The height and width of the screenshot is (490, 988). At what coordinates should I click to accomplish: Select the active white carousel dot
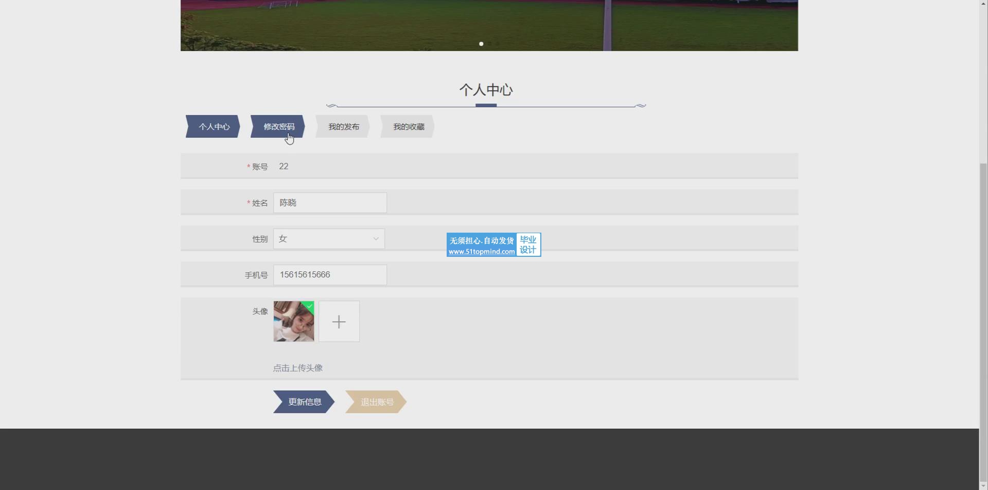481,44
